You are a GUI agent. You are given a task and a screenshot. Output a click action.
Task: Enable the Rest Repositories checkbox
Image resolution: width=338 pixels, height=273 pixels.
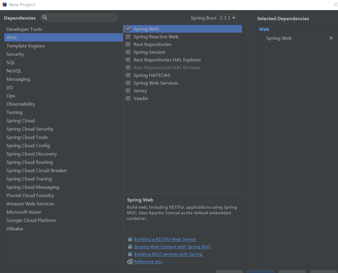coord(128,45)
